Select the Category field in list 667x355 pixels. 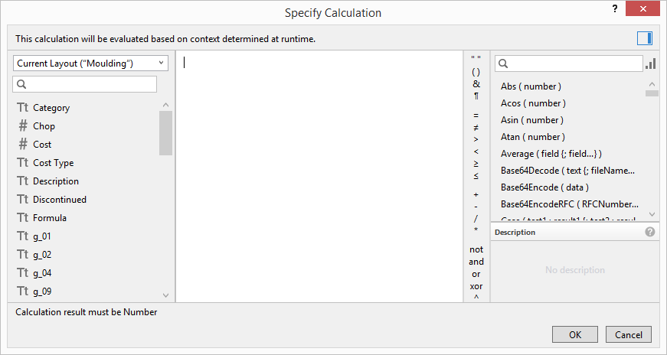pos(51,108)
